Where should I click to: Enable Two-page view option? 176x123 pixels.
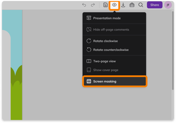[x=114, y=61]
